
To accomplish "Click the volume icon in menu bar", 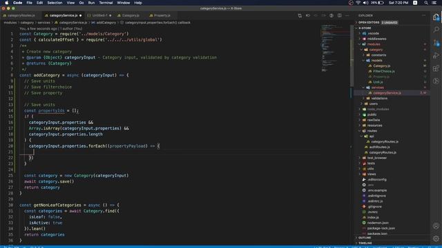I will coord(365,3).
